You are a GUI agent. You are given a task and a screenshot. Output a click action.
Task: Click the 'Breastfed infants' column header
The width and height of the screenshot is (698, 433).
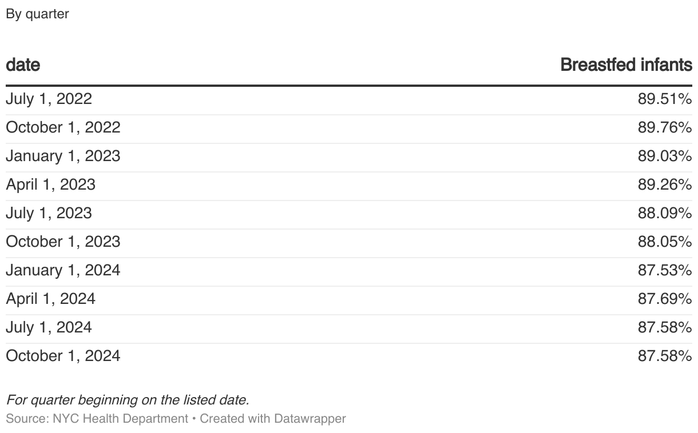626,65
